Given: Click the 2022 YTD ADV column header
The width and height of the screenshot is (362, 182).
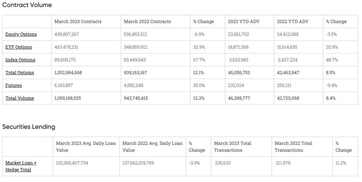Looking at the screenshot, I should (x=293, y=22).
